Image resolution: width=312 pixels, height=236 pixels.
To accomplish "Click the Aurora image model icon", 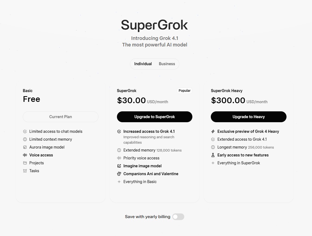I will coord(25,147).
